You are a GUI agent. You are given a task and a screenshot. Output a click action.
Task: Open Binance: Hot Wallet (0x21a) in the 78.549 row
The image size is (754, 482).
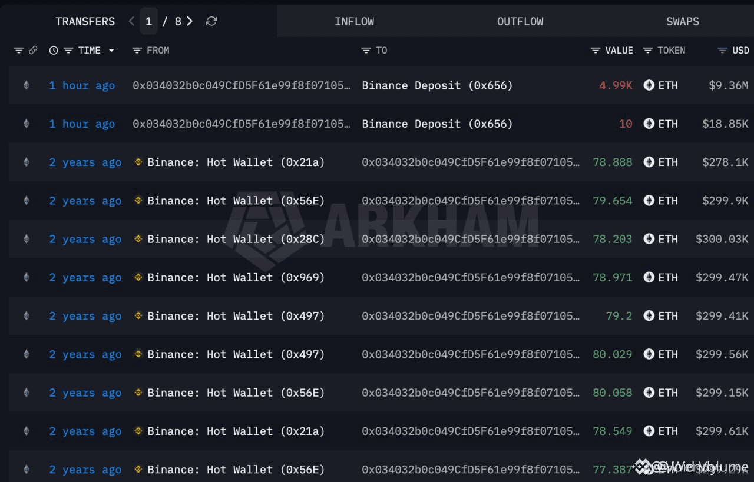click(236, 431)
